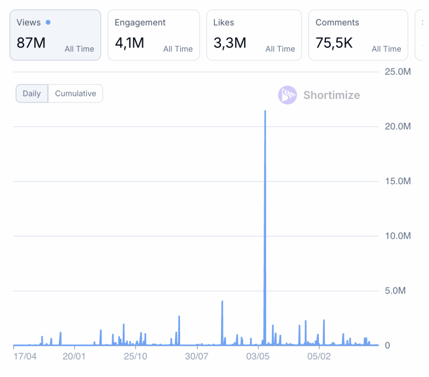Image resolution: width=429 pixels, height=377 pixels.
Task: Click the Shortimize logo icon
Action: coord(287,95)
